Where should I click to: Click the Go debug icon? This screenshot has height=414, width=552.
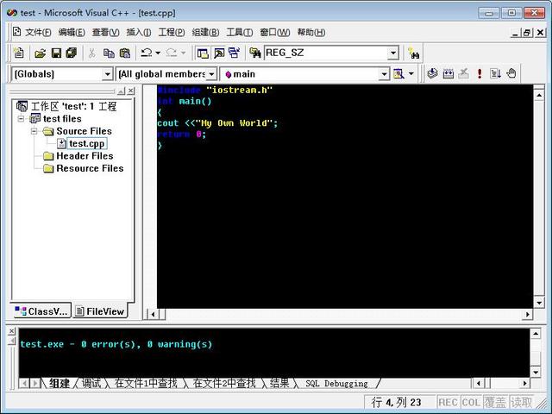[495, 73]
